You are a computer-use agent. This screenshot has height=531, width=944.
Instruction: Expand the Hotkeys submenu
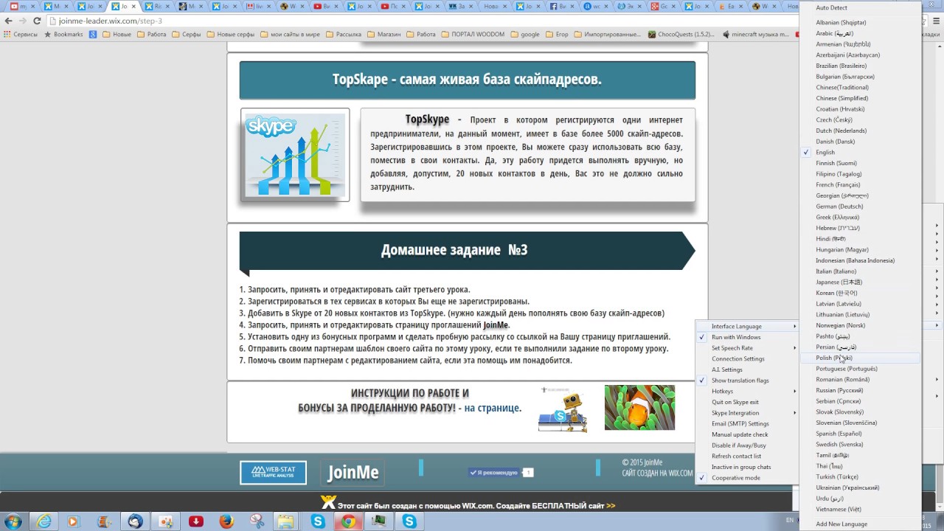click(746, 392)
